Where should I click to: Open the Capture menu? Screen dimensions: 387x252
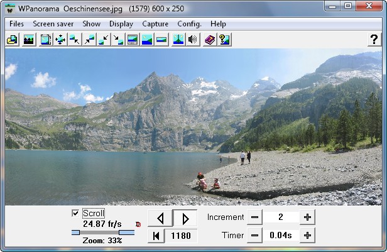[x=155, y=24]
